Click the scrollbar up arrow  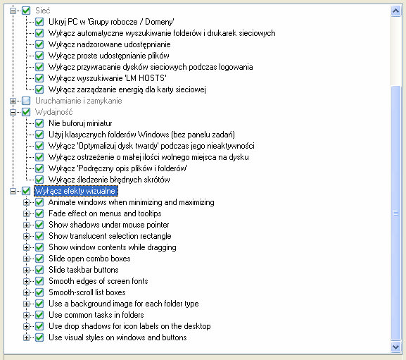click(395, 11)
